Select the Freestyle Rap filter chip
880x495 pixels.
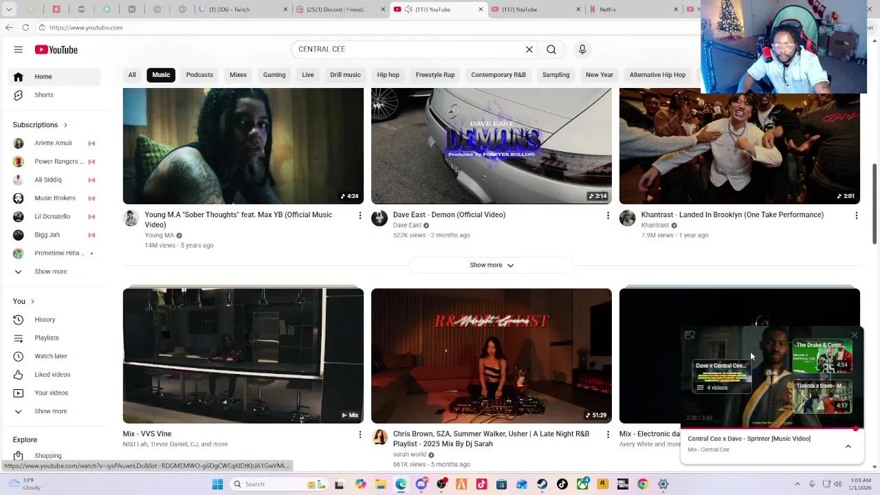tap(435, 75)
